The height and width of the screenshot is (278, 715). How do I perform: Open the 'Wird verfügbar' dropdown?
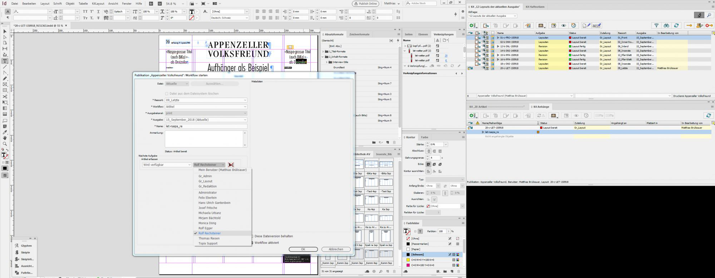pos(167,165)
